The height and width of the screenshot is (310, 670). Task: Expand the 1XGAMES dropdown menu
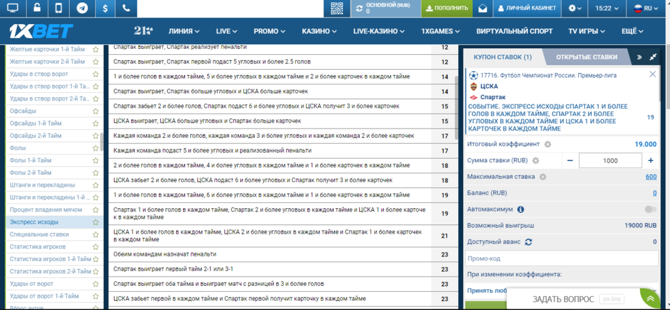pyautogui.click(x=441, y=31)
